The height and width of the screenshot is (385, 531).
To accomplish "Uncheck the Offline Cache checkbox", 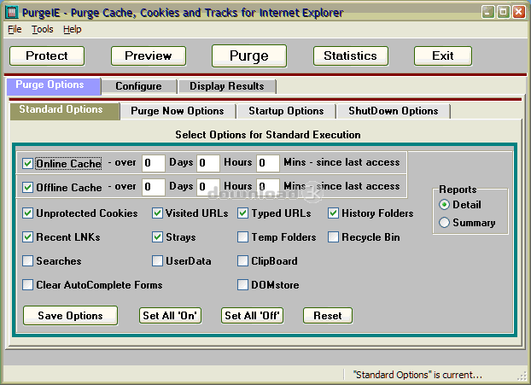I will click(27, 187).
